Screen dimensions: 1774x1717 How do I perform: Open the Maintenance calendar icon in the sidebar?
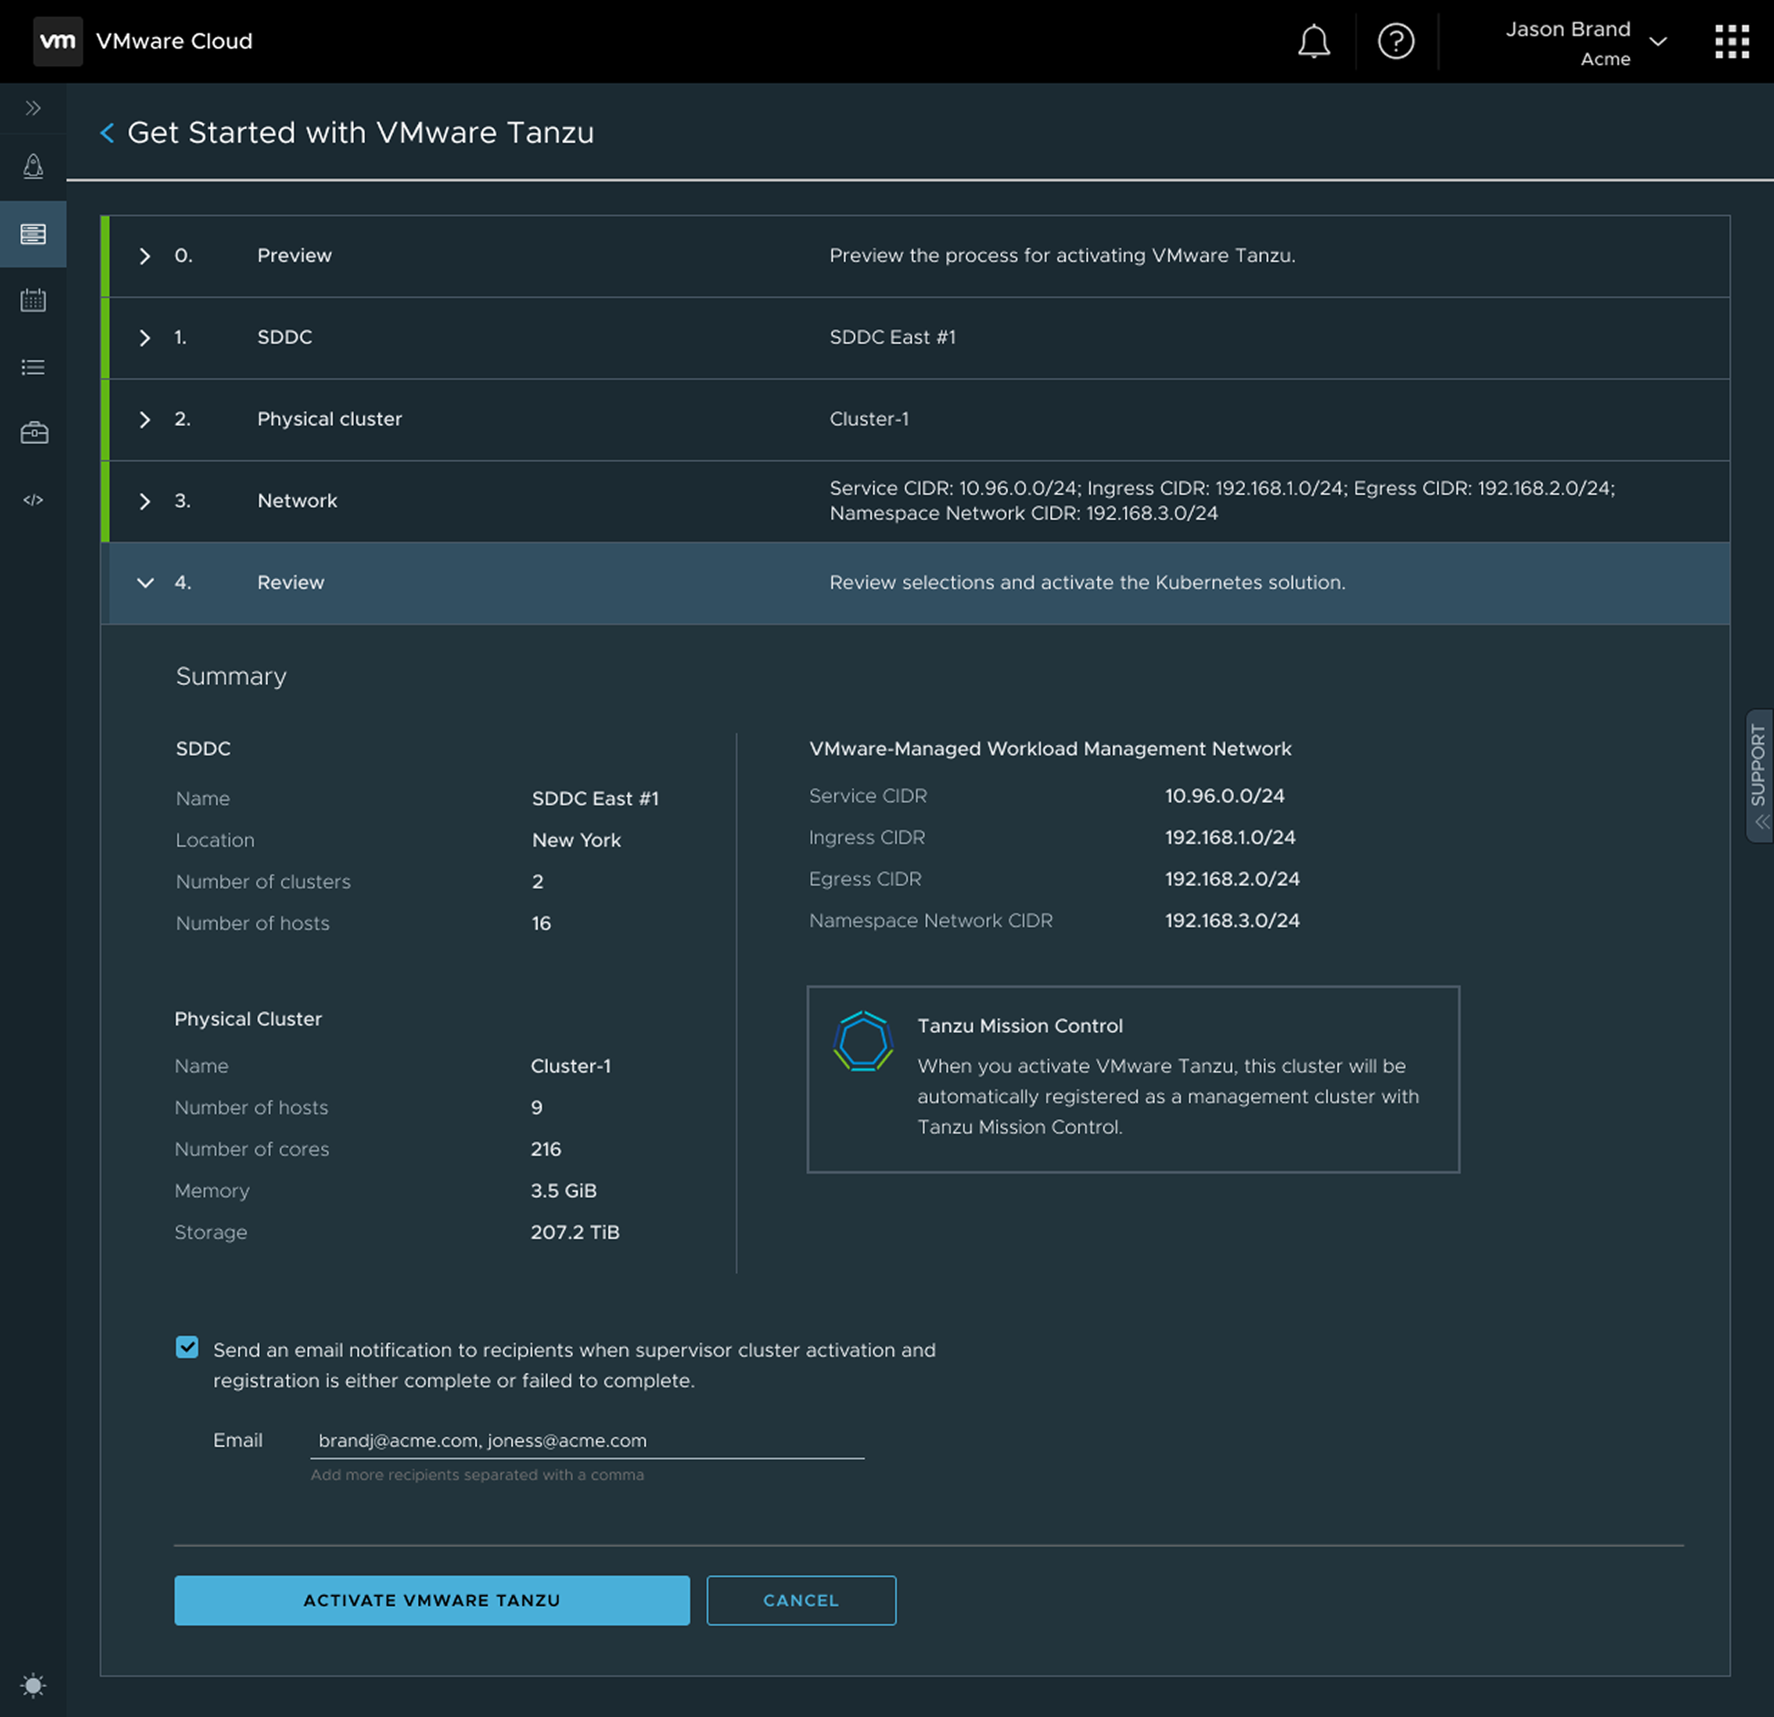click(x=33, y=299)
